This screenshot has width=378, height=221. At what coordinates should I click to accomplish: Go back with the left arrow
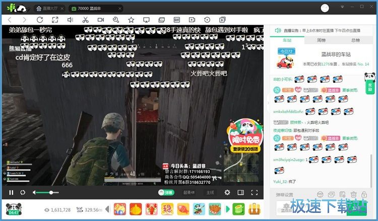coord(10,20)
